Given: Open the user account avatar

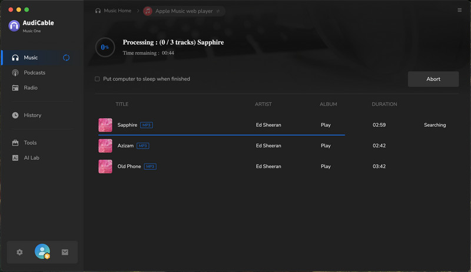Looking at the screenshot, I should [42, 251].
